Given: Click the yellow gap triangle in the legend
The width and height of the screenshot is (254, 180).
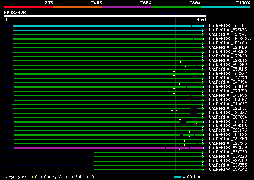Looking at the screenshot, I should point(33,177).
